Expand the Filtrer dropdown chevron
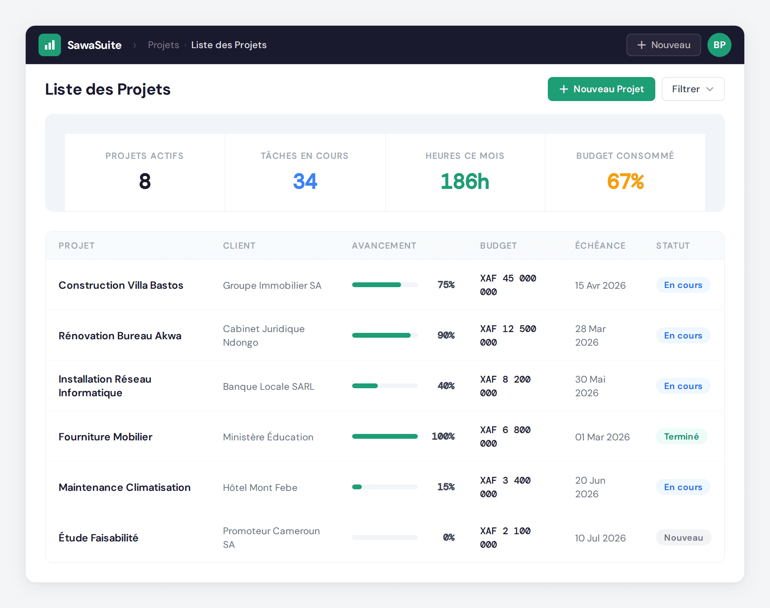770x608 pixels. click(710, 89)
